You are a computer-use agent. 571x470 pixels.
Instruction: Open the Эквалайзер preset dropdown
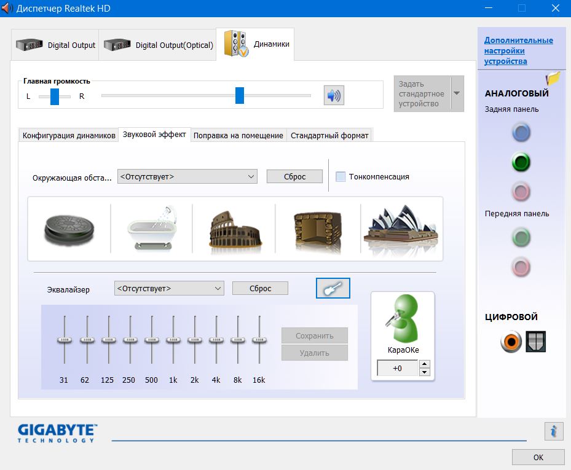[169, 288]
